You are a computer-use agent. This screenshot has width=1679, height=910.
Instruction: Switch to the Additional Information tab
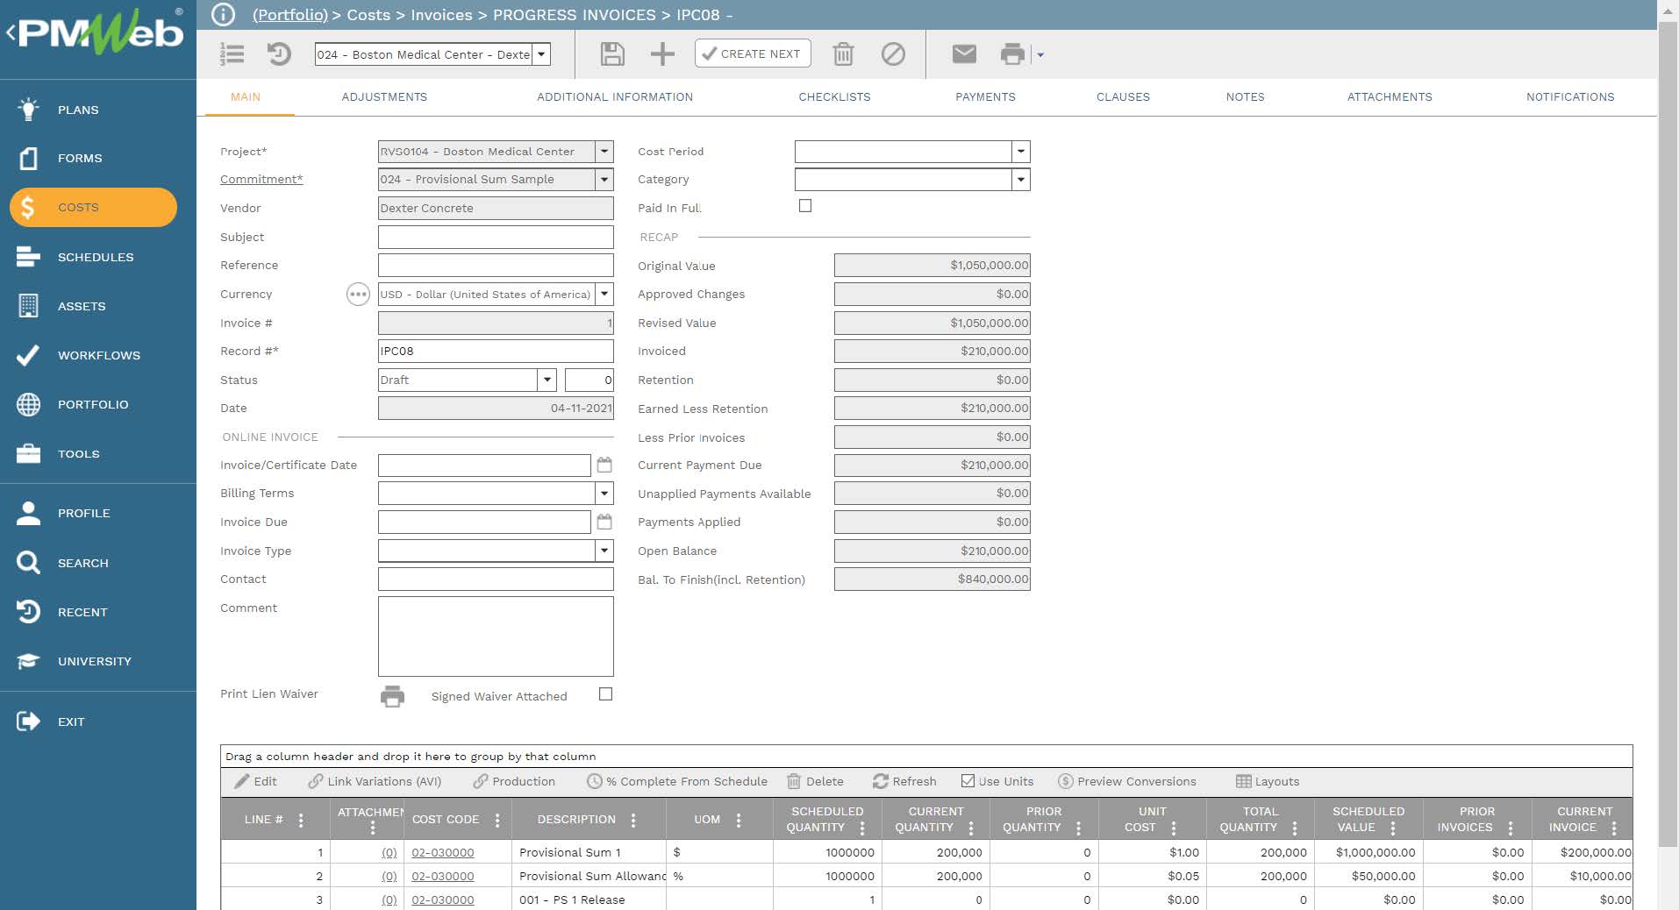[615, 97]
